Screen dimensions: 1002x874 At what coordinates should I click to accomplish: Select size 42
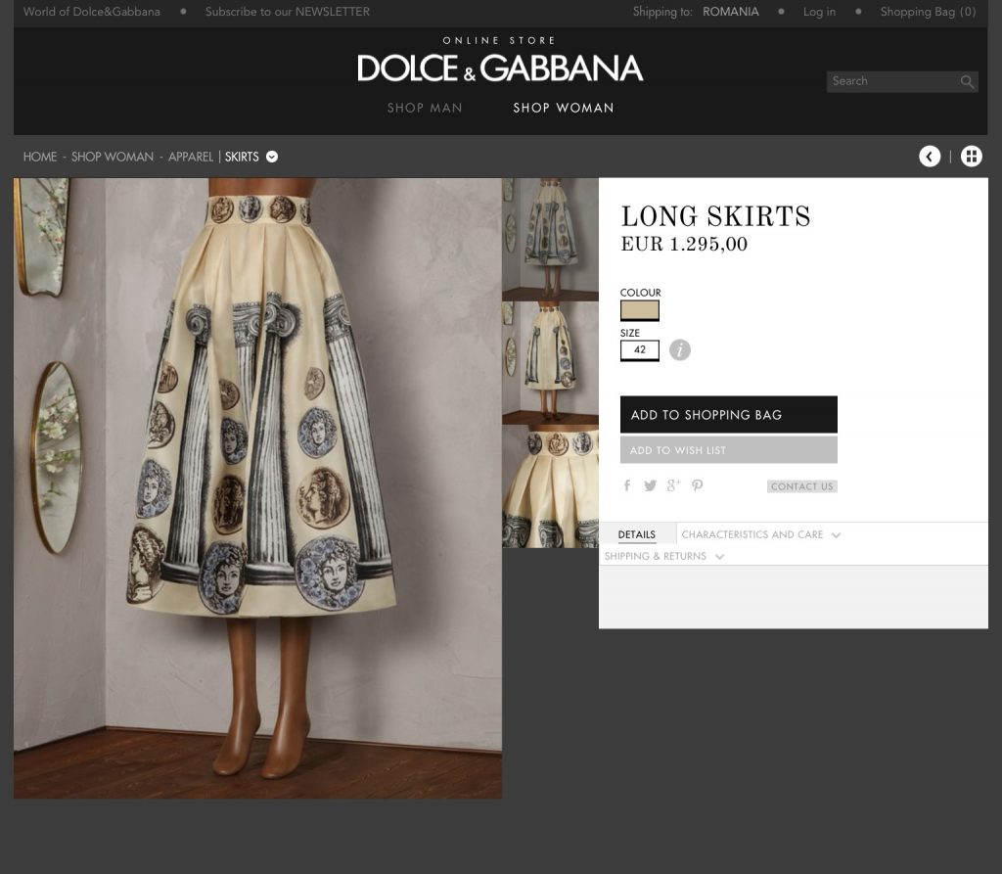pos(640,350)
